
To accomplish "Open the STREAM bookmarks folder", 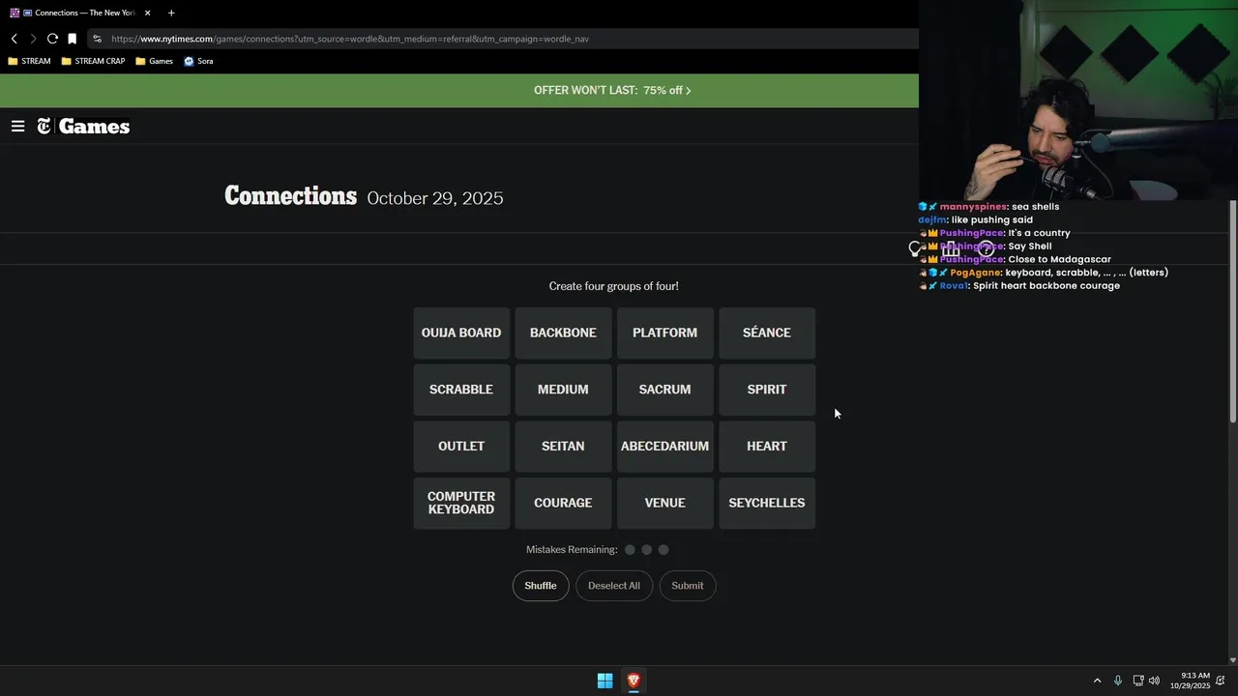I will (x=29, y=61).
